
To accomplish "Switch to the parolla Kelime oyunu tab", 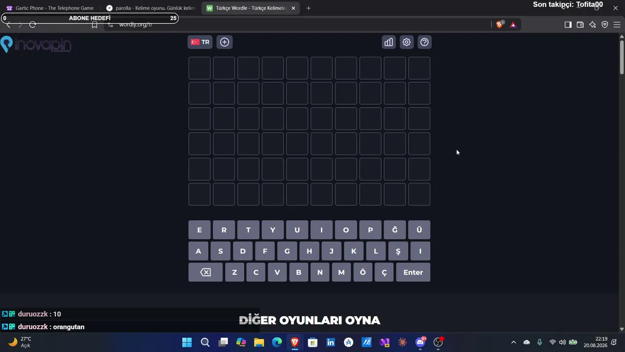I will [150, 8].
